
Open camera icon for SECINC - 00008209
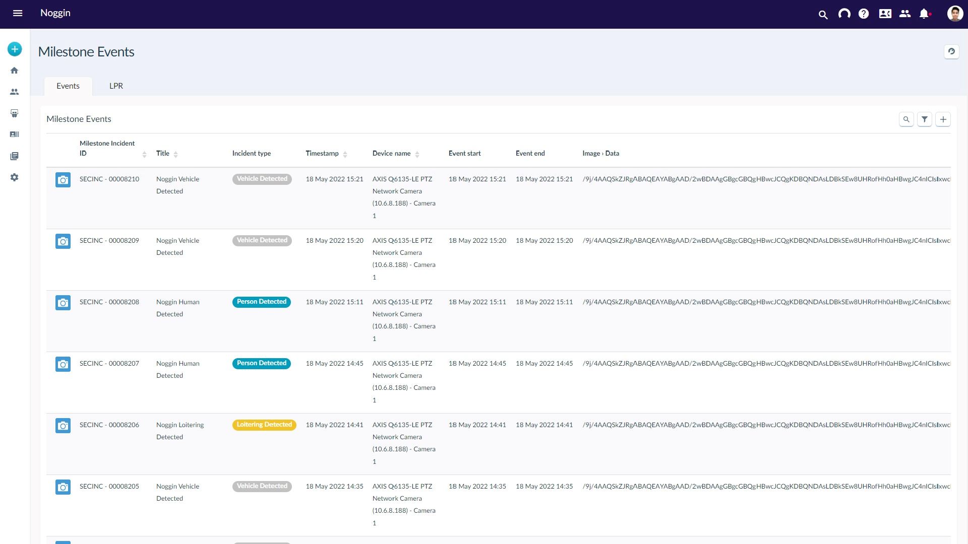63,241
